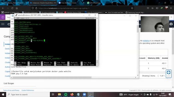Click the 'nano Dockerfile' line in Notepad

[x=18, y=67]
